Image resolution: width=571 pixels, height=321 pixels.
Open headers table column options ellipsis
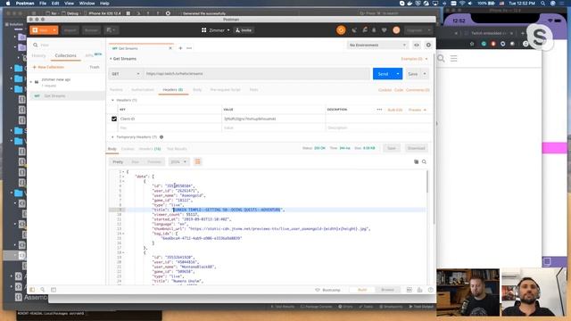click(379, 110)
